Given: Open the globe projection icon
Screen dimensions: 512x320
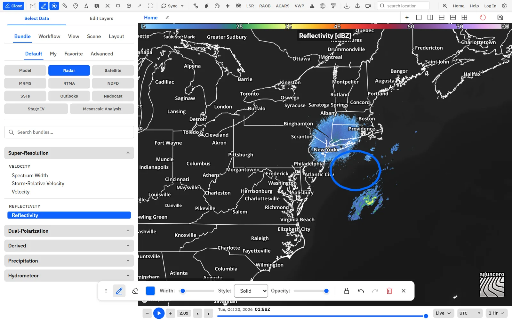Looking at the screenshot, I should 323,6.
